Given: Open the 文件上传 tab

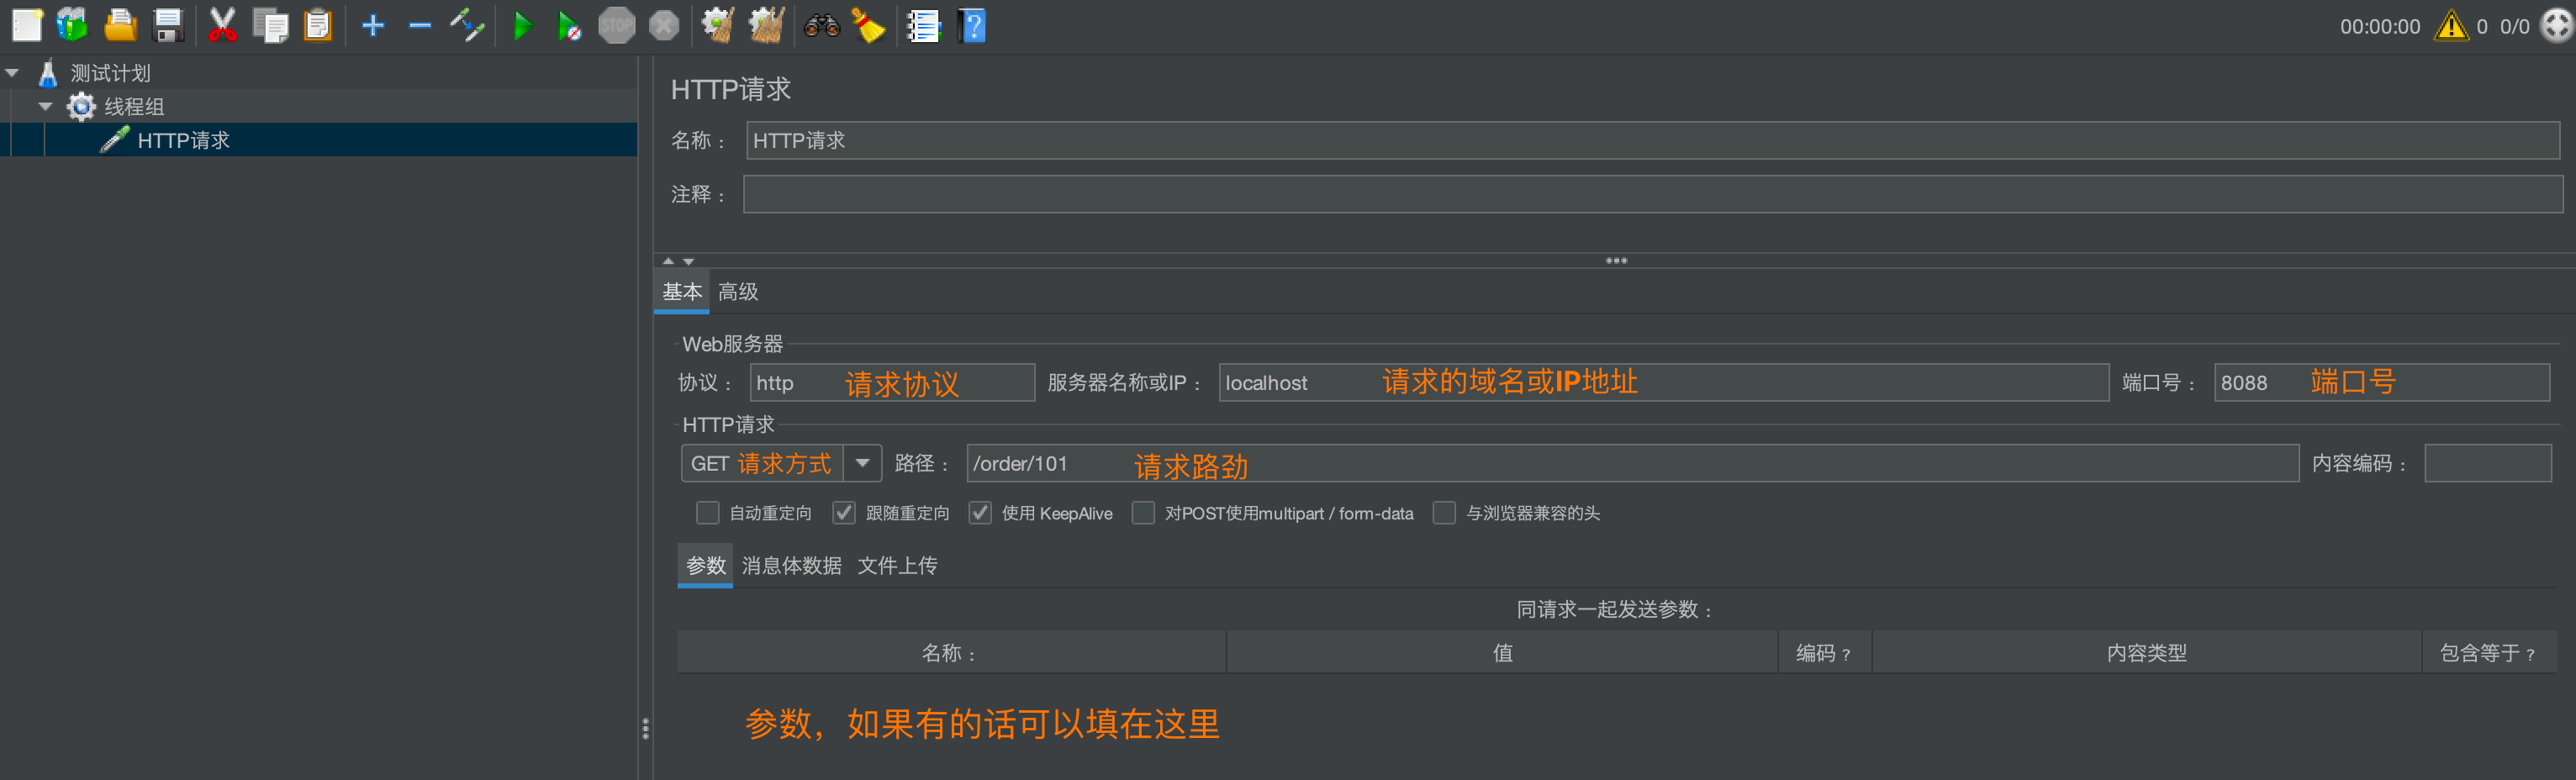Looking at the screenshot, I should (x=897, y=565).
